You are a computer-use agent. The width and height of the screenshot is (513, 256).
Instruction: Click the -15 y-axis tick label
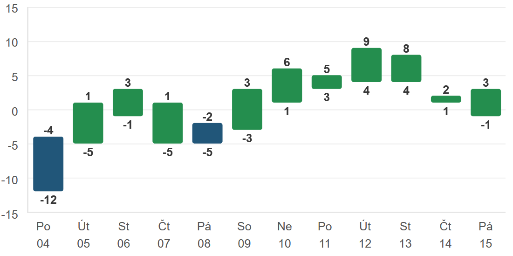click(10, 214)
